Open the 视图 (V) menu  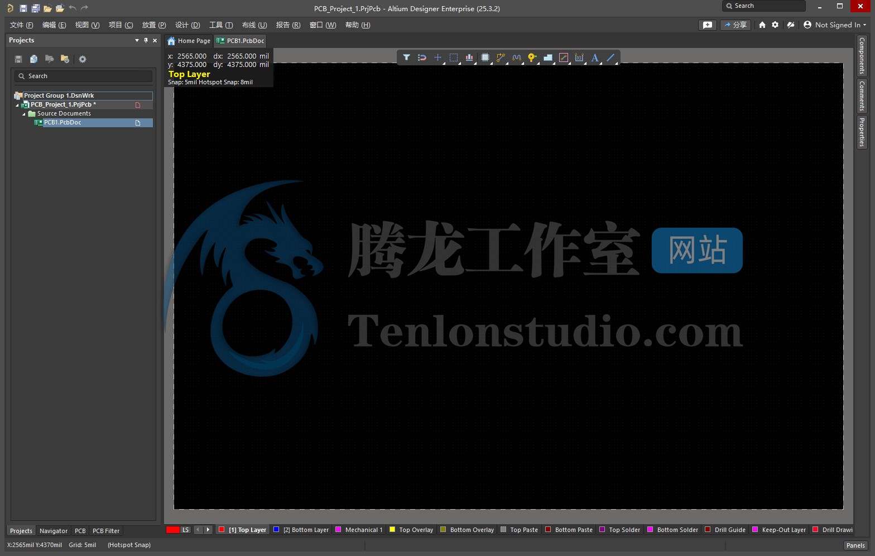click(x=87, y=25)
